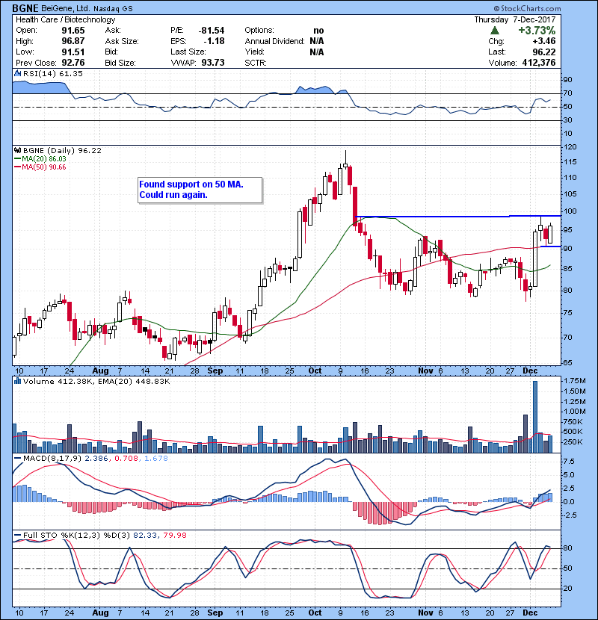Select the stochastic %K value 82.33
The height and width of the screenshot is (620, 598).
coord(144,535)
